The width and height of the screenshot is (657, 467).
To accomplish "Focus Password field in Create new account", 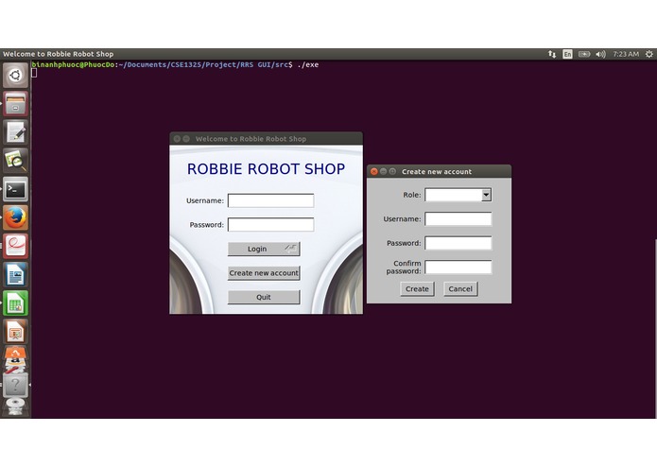I will point(458,243).
